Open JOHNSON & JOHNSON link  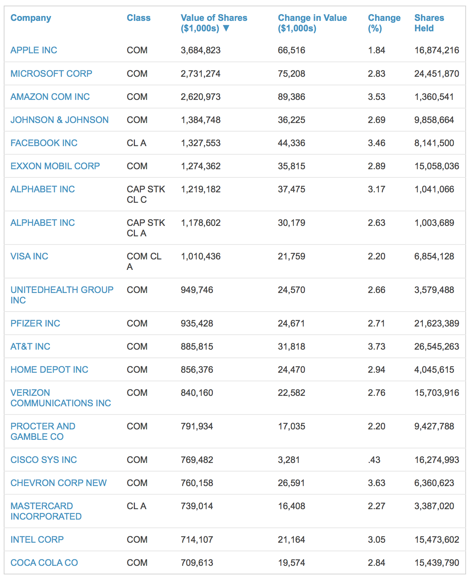pos(60,120)
